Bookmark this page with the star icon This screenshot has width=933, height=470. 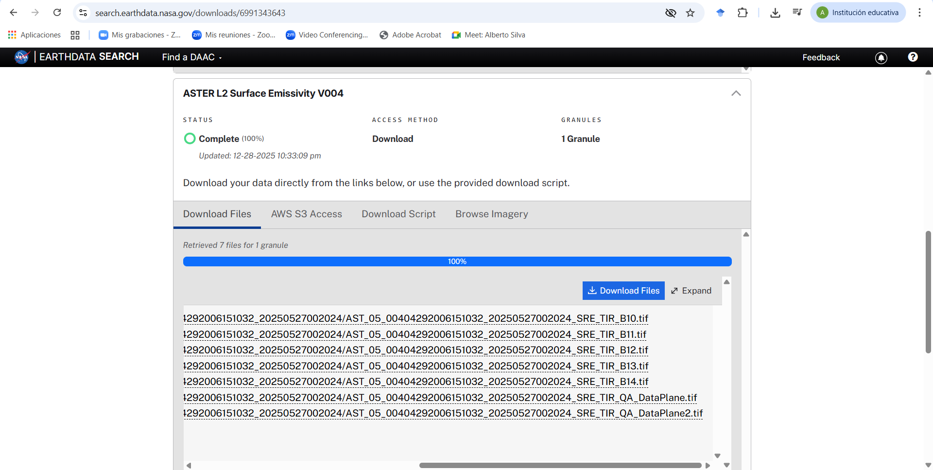tap(690, 13)
